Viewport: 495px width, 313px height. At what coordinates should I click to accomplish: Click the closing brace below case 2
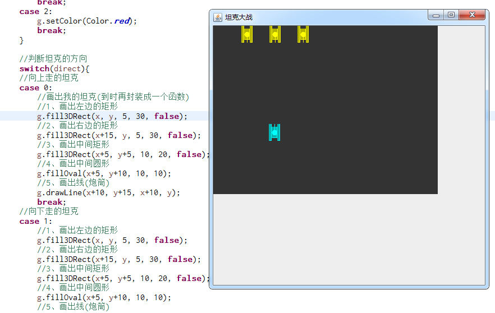point(21,40)
